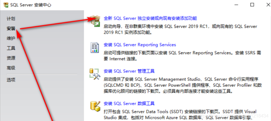Click the Reporting Services report icon
The height and width of the screenshot is (121, 271).
tap(95, 48)
